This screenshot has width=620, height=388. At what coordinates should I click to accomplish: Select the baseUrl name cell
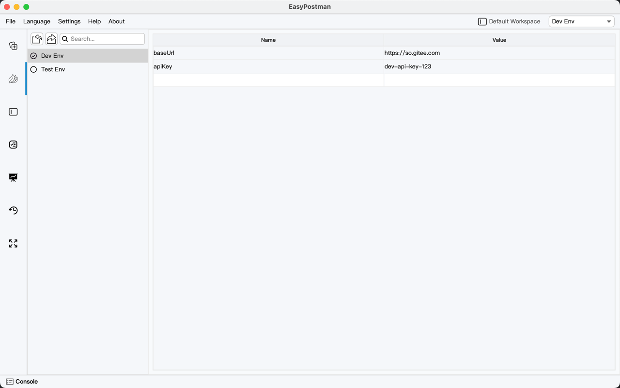click(x=268, y=53)
